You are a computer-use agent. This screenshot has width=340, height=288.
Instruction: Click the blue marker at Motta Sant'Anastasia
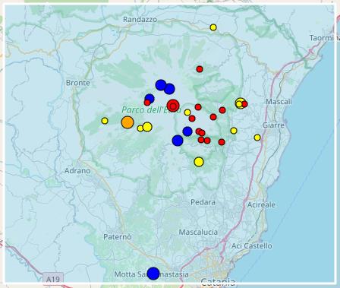click(153, 274)
